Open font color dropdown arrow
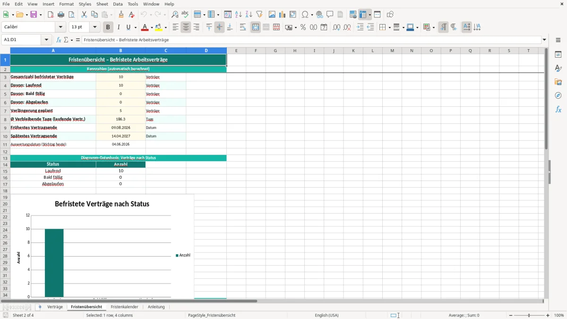Viewport: 567px width, 319px height. point(151,28)
